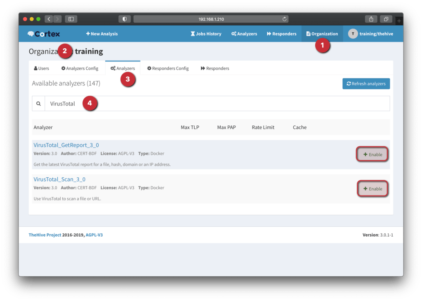Enable the VirusTotal_GetReport_3_0 analyzer
422x301 pixels.
point(372,155)
